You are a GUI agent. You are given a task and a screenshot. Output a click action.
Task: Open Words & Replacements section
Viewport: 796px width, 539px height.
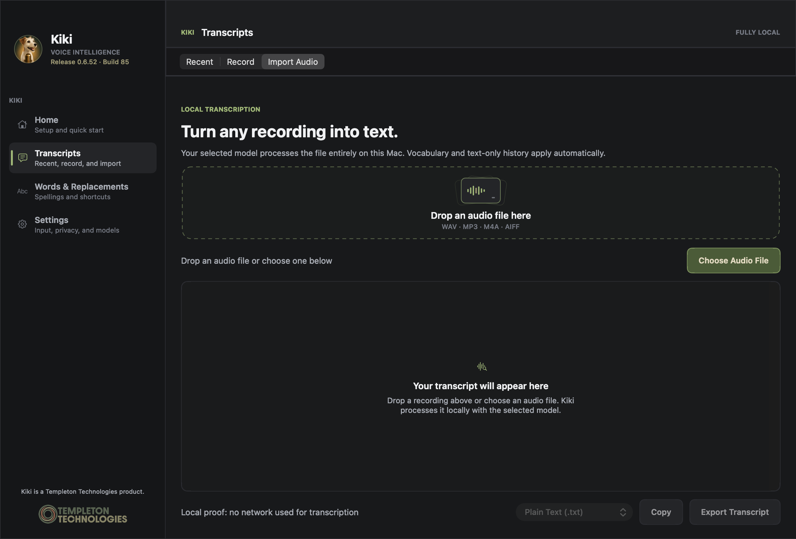tap(82, 192)
